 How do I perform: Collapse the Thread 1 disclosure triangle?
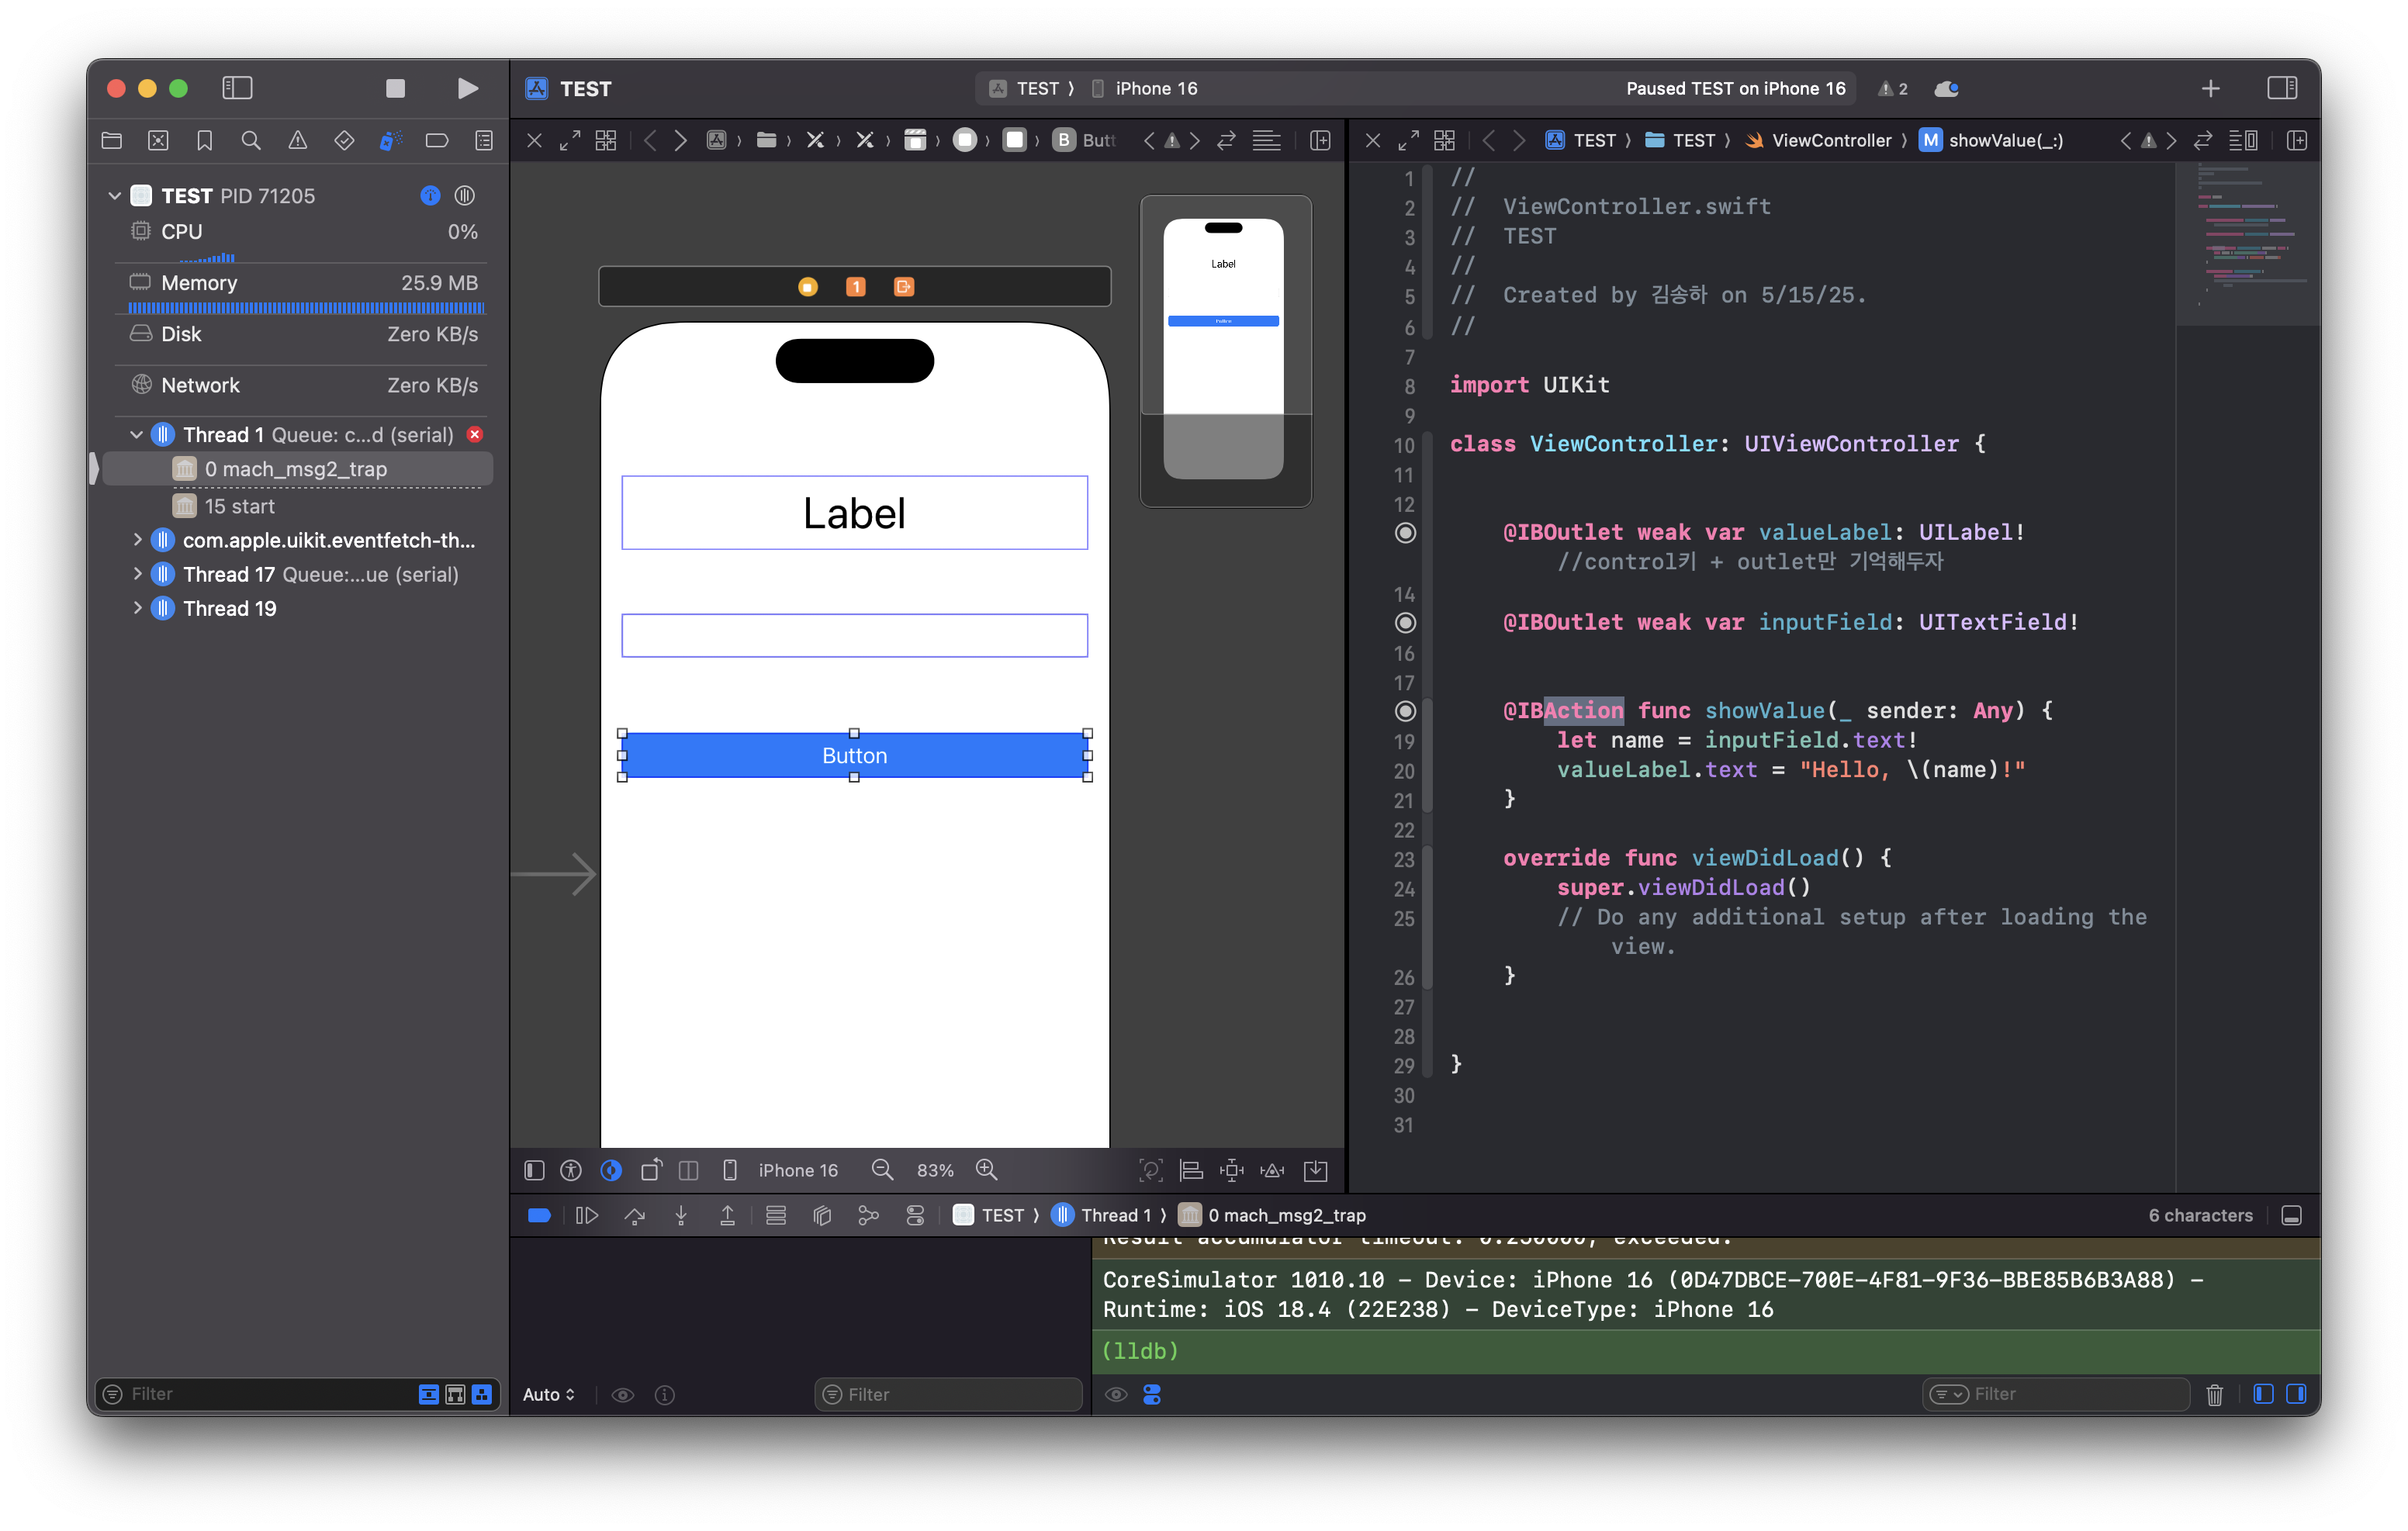pyautogui.click(x=137, y=435)
